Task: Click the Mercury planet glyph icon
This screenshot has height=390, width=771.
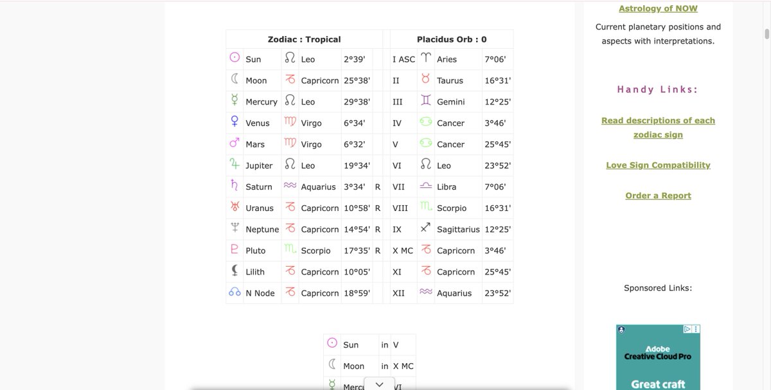Action: click(x=235, y=101)
